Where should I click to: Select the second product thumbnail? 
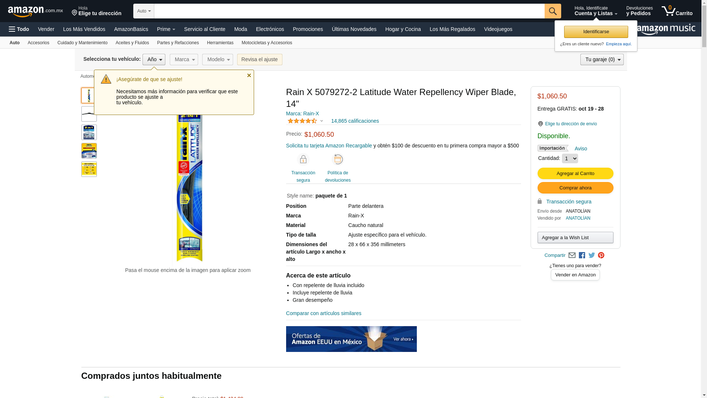89,114
